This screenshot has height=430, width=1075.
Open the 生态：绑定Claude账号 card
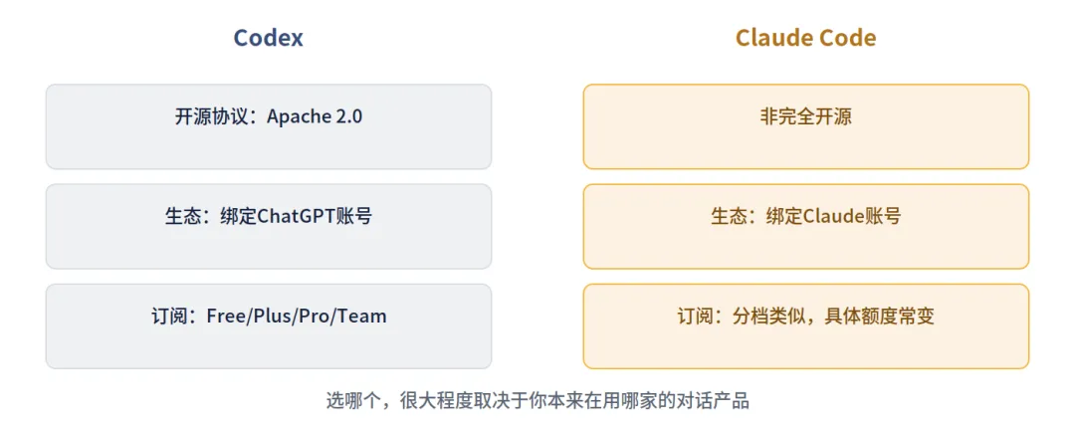coord(805,226)
